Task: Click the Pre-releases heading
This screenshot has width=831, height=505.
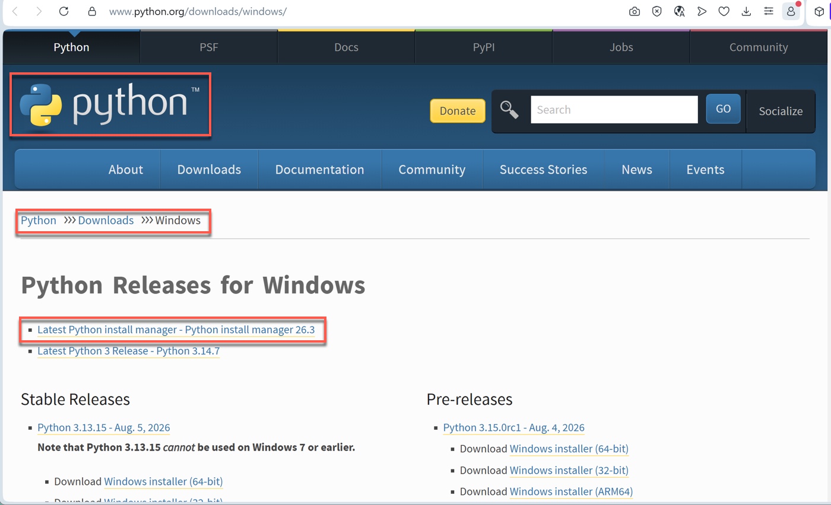Action: click(x=470, y=399)
